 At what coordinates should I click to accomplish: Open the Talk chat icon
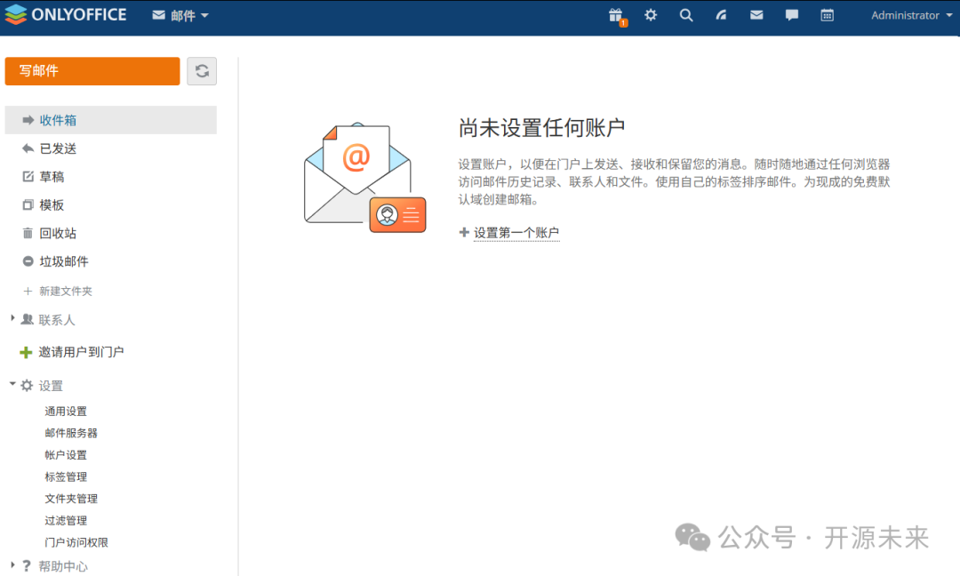coord(792,15)
